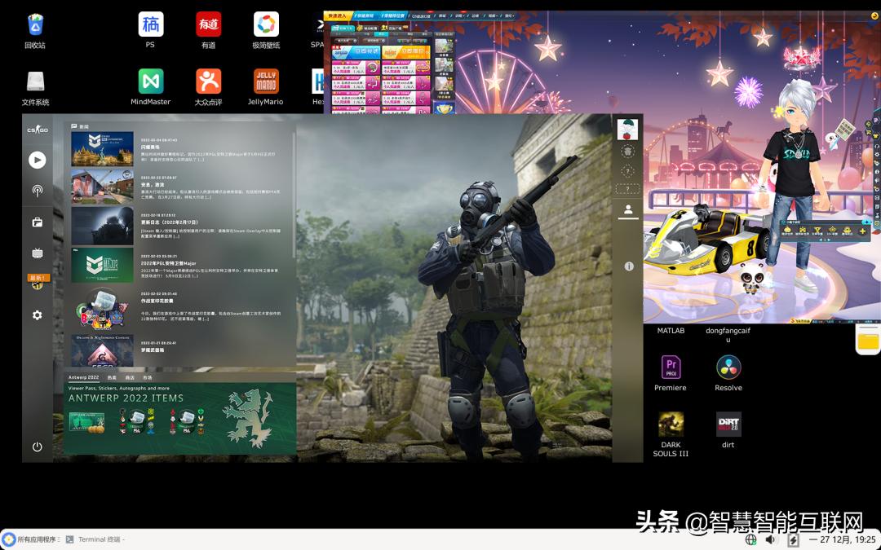The image size is (881, 550).
Task: Click the yellow folder widget at the right edge
Action: pyautogui.click(x=869, y=339)
